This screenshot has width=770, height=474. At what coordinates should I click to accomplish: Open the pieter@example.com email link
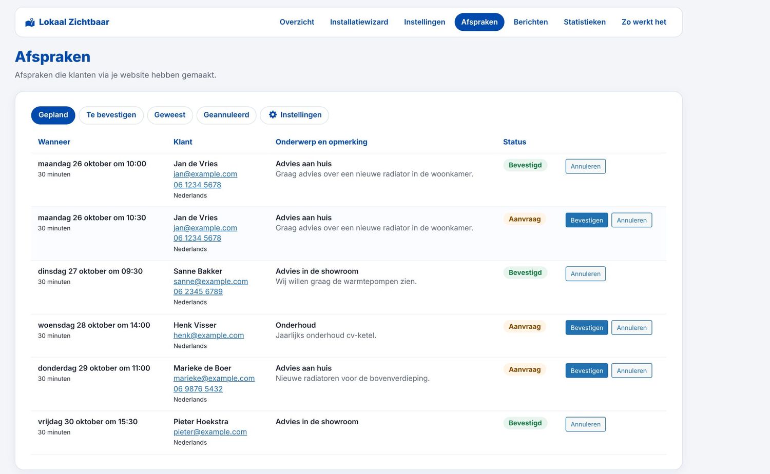point(210,432)
